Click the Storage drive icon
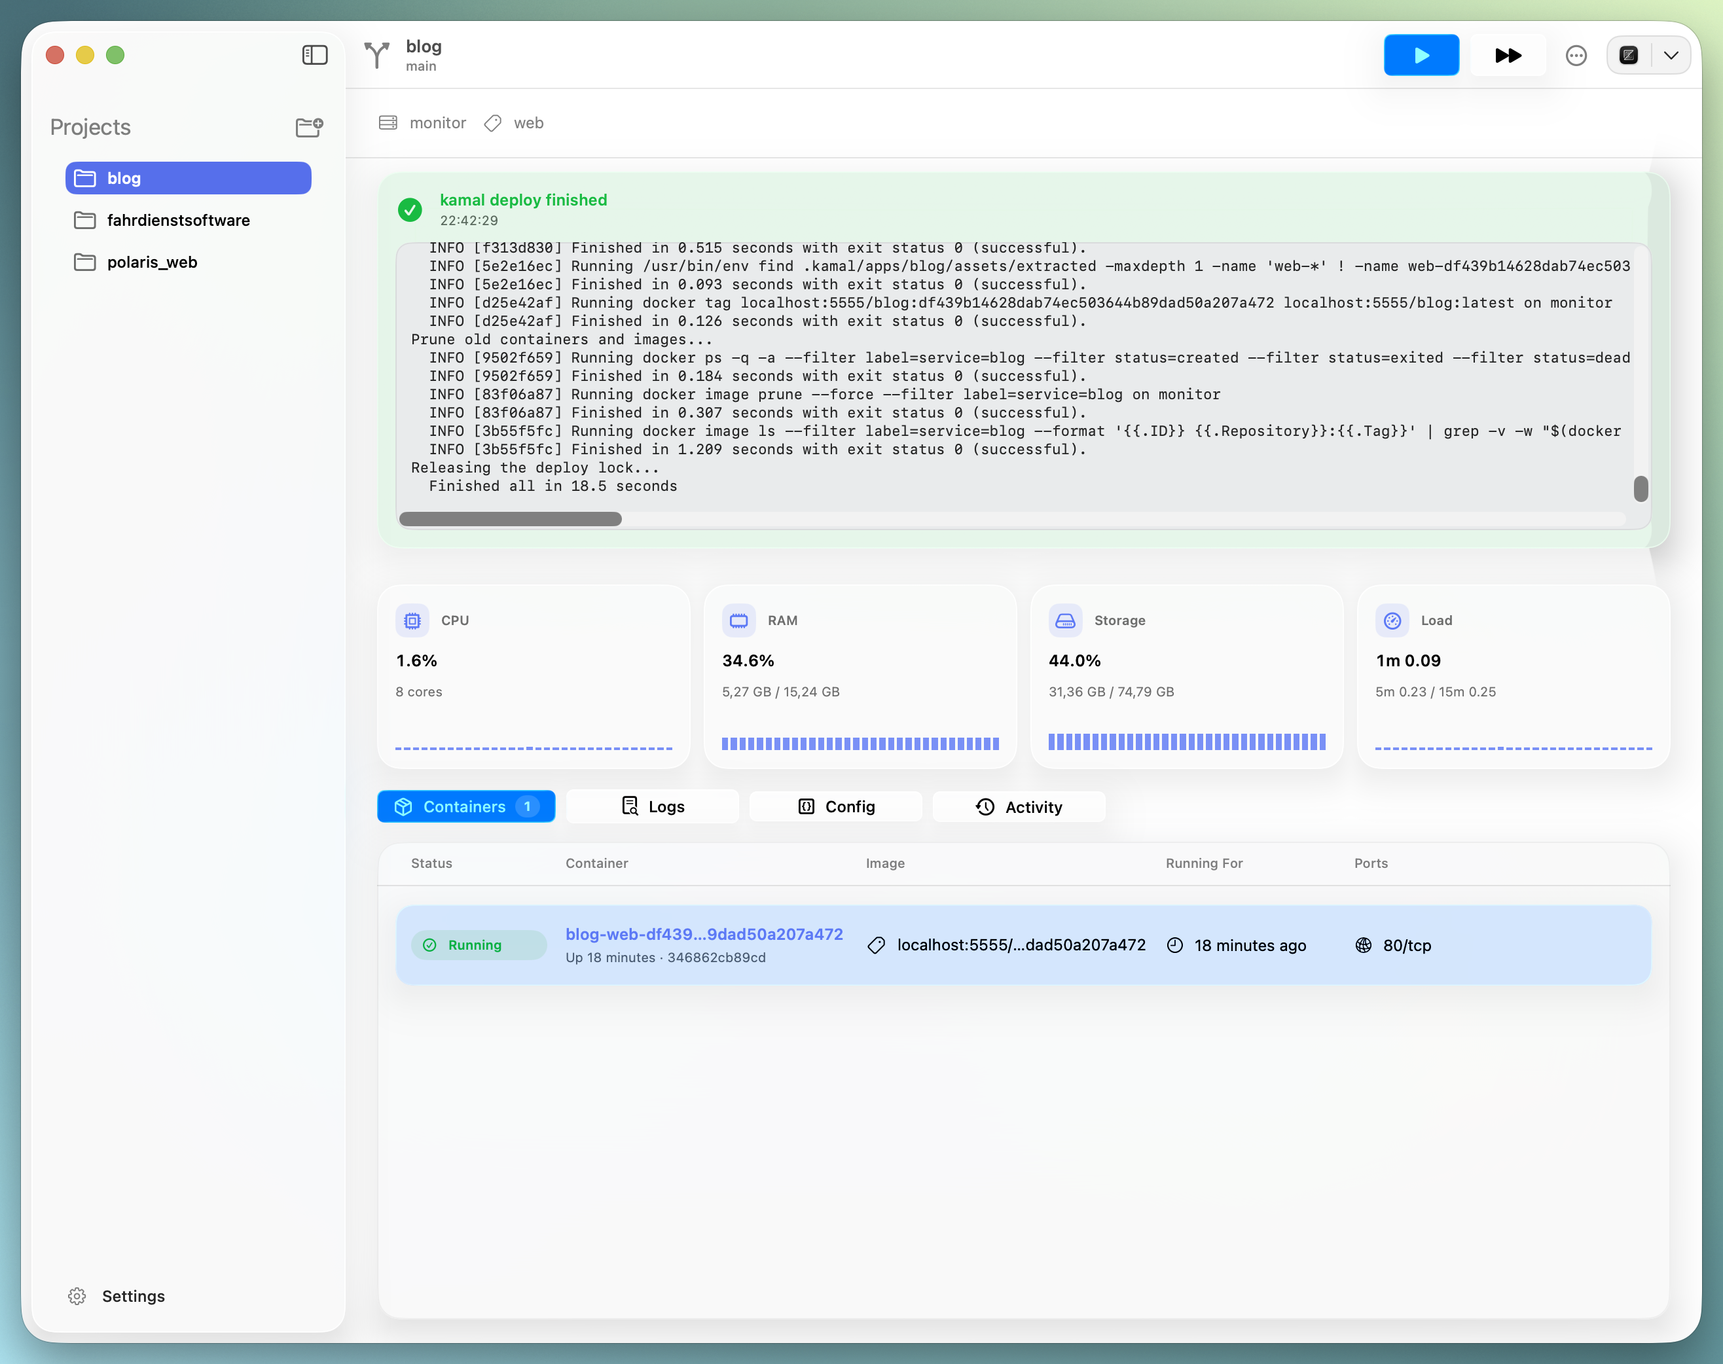 tap(1066, 620)
